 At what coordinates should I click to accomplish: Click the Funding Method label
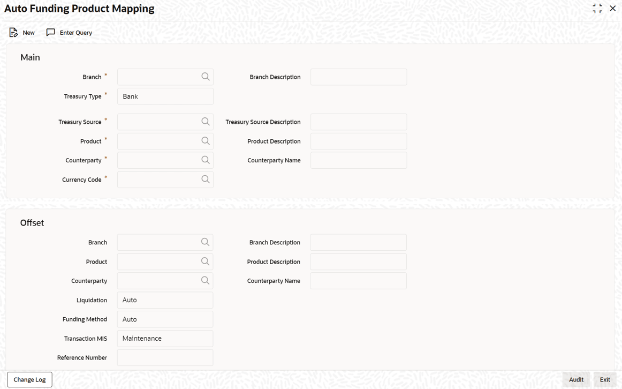pyautogui.click(x=85, y=319)
